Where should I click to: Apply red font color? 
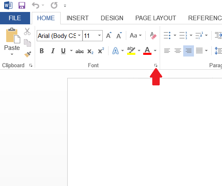(x=147, y=51)
